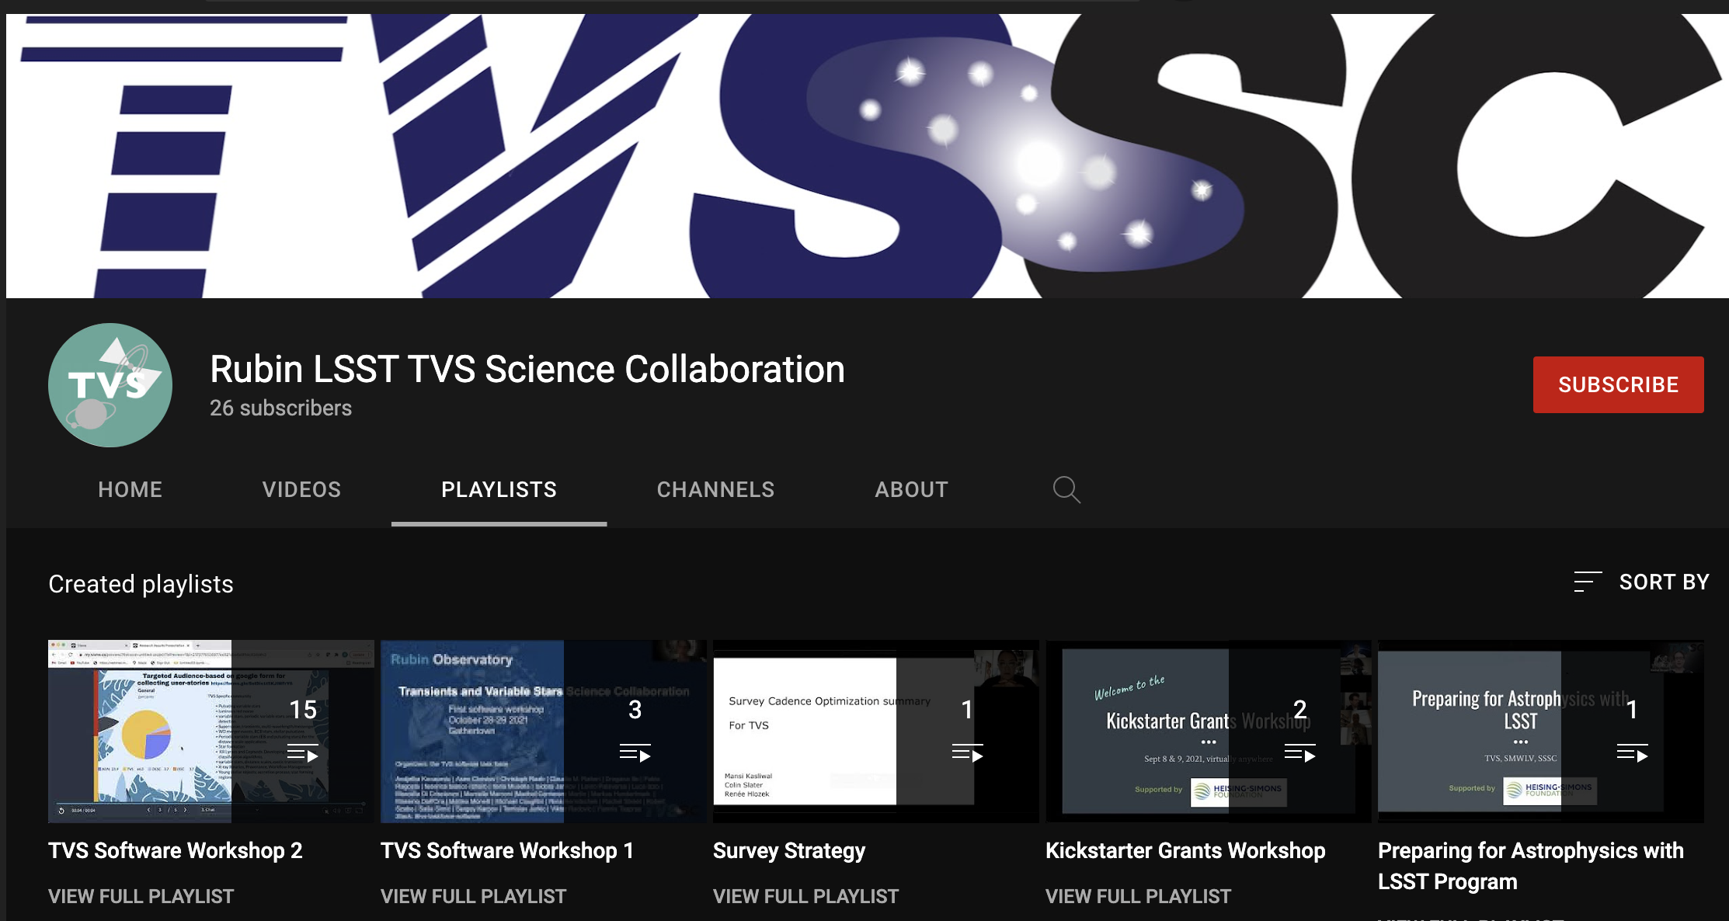
Task: Click the sort lines icon beside SORT BY
Action: [x=1587, y=582]
